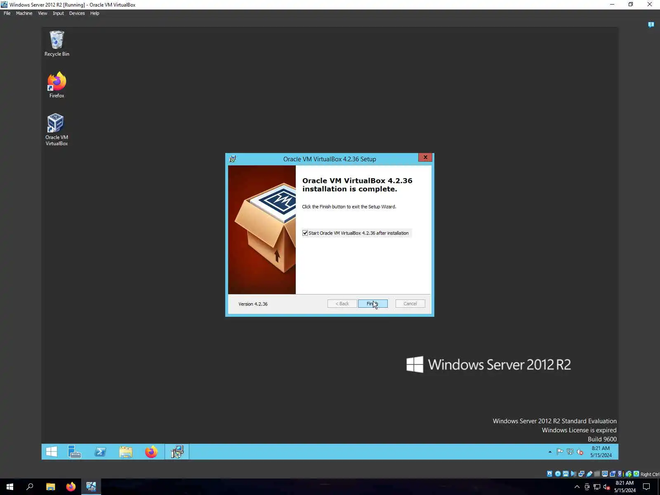Open Firefox from the guest taskbar
The image size is (660, 495).
point(151,452)
